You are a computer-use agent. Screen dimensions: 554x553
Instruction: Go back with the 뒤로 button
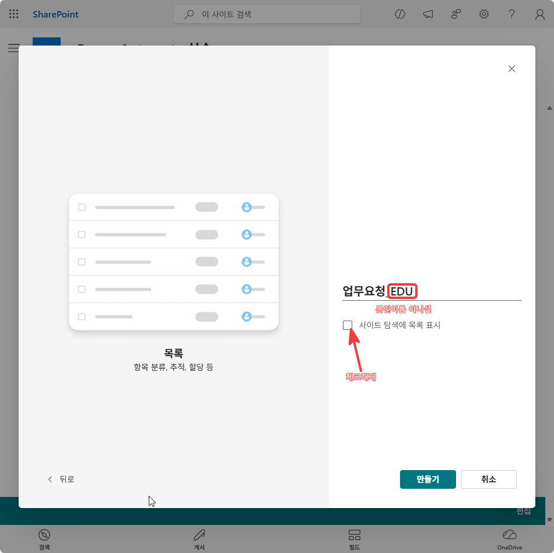click(x=61, y=479)
